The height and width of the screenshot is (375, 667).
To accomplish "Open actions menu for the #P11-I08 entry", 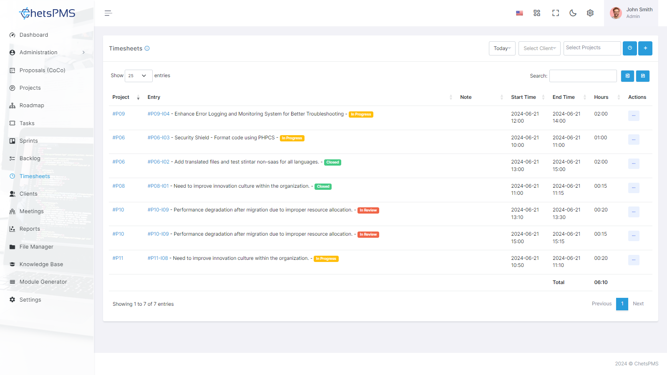I will (x=634, y=260).
